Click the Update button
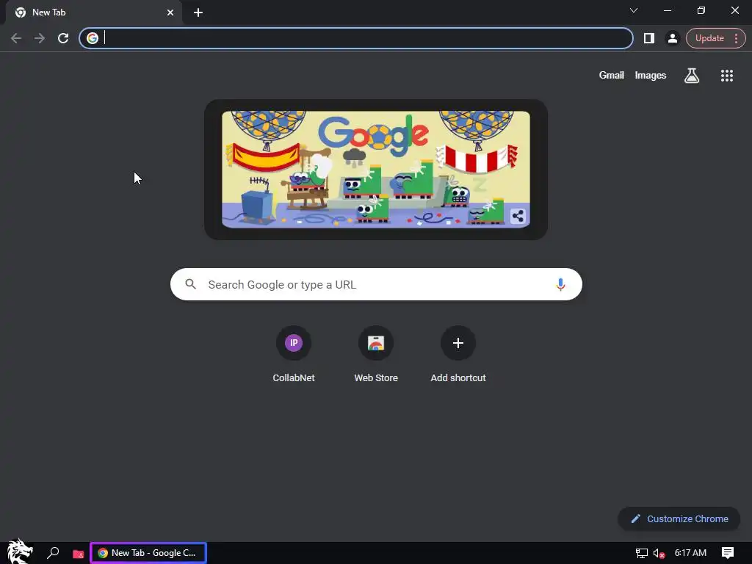This screenshot has width=752, height=564. 709,38
